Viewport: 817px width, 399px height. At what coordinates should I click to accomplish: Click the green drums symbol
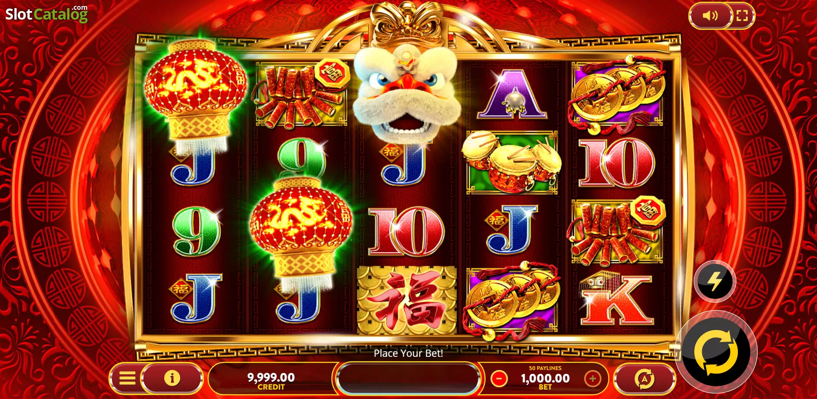point(511,162)
